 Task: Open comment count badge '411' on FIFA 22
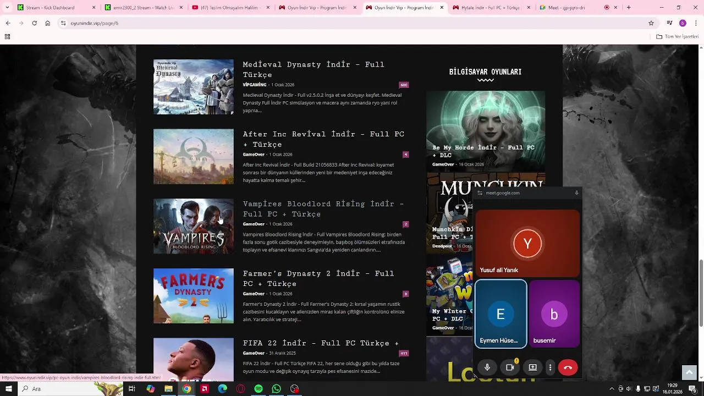pyautogui.click(x=404, y=354)
